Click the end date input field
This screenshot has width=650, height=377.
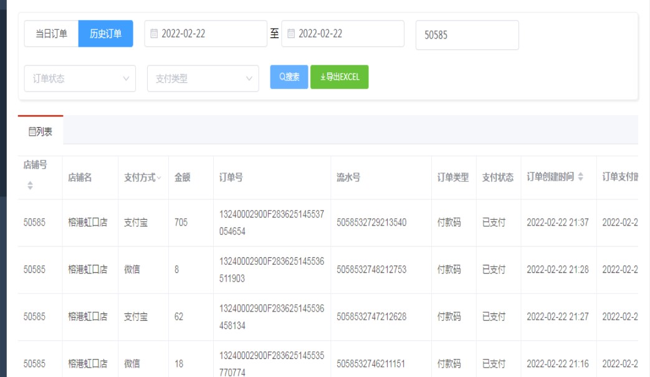click(x=346, y=34)
